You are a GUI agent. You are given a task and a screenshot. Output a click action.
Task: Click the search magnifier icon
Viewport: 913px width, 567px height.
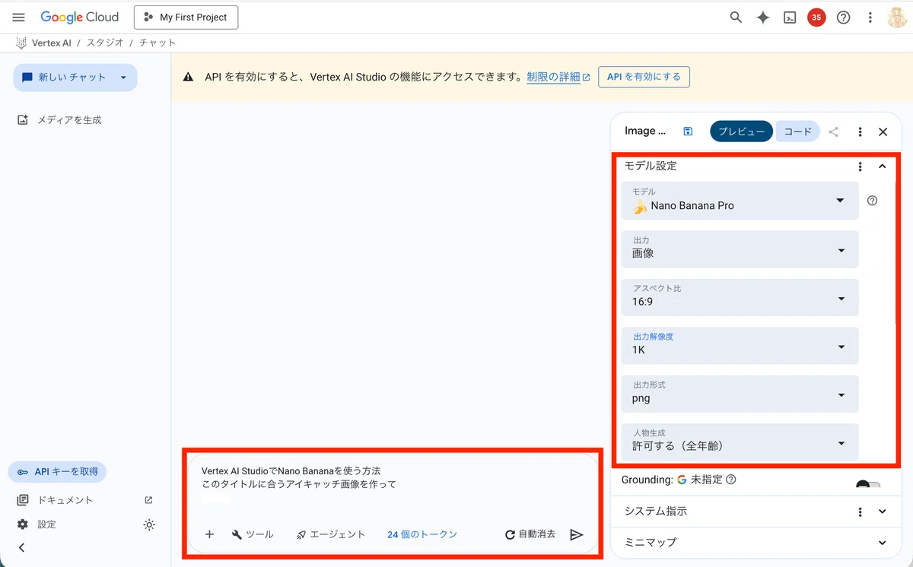coord(736,17)
